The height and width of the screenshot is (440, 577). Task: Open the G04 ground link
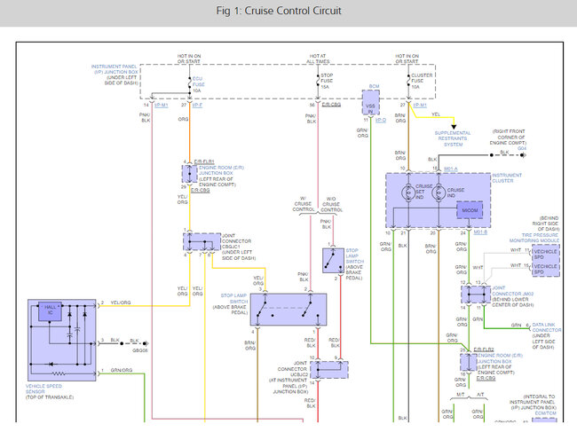522,148
